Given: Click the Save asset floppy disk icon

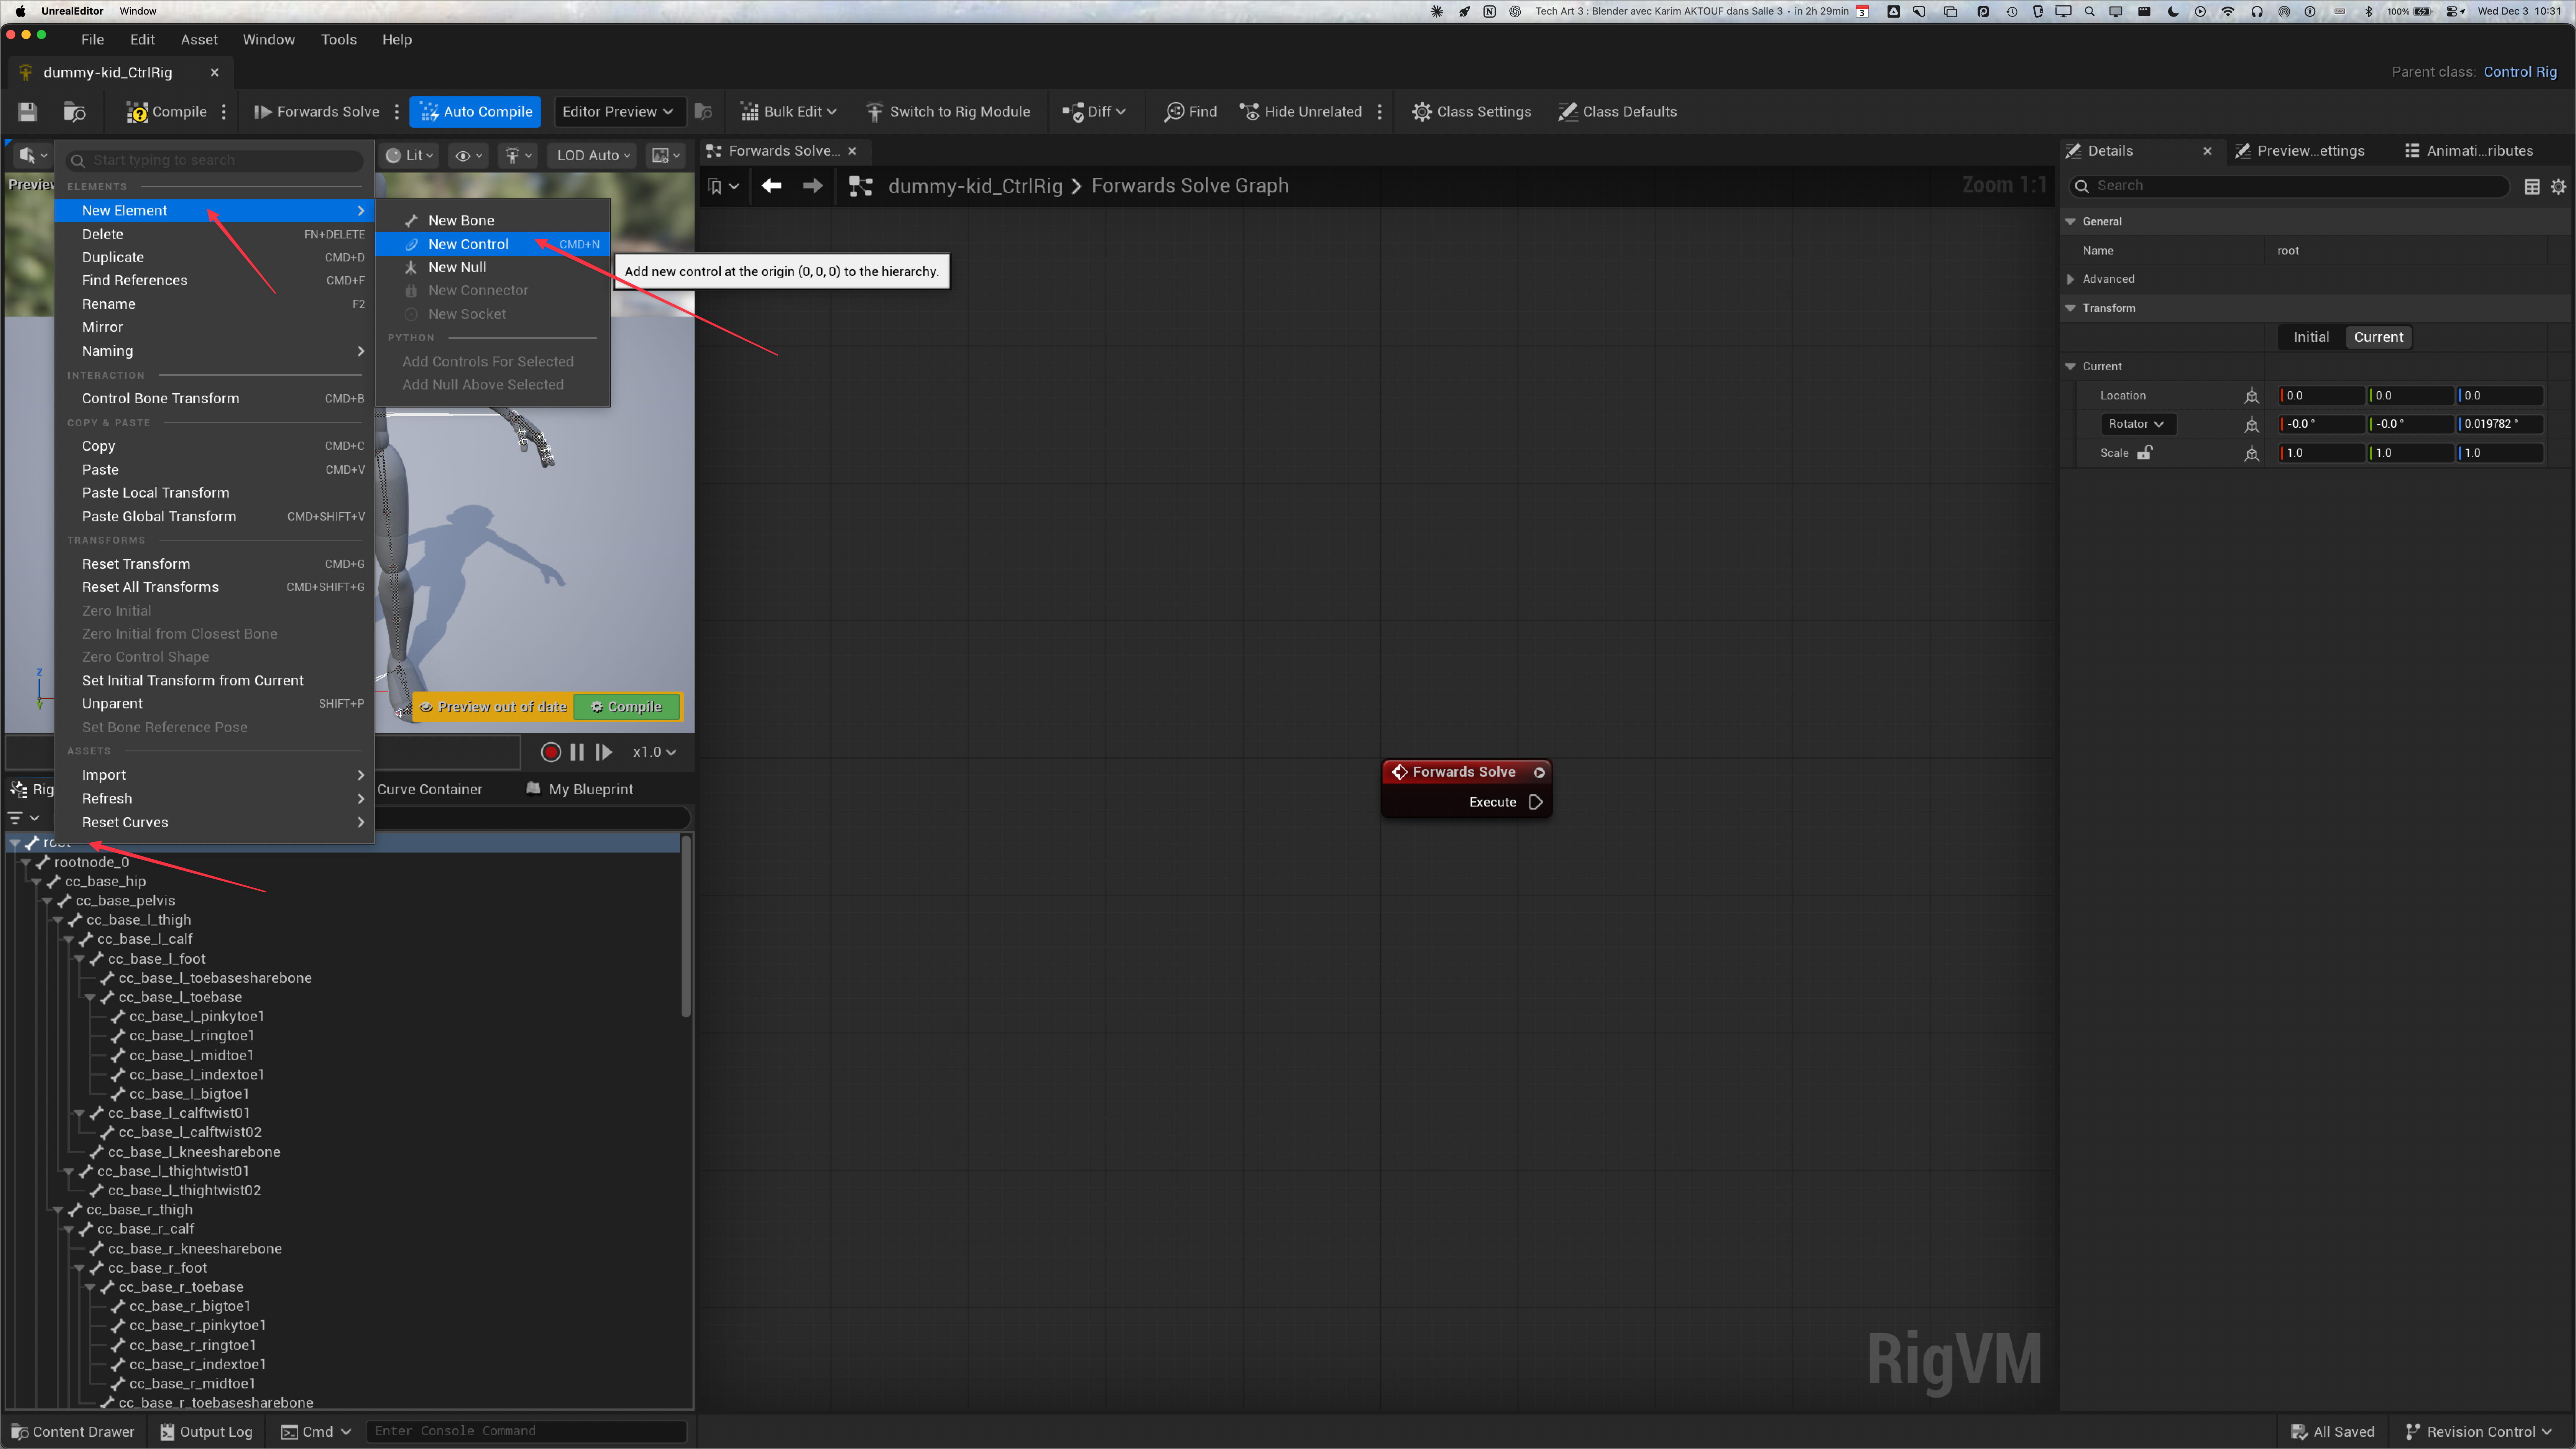Looking at the screenshot, I should (x=27, y=111).
